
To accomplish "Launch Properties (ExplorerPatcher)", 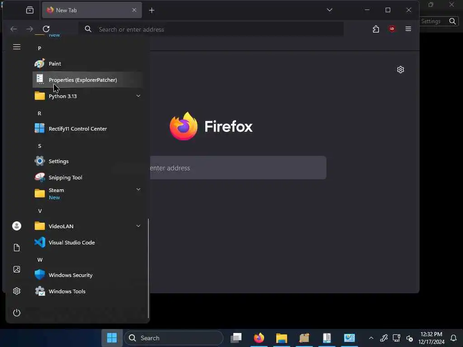I will 87,80.
